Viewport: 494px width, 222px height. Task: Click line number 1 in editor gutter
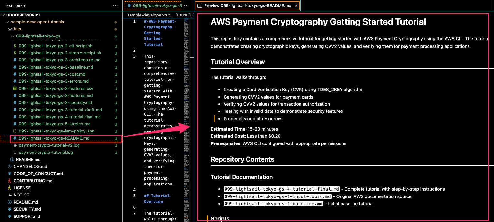tap(134, 21)
